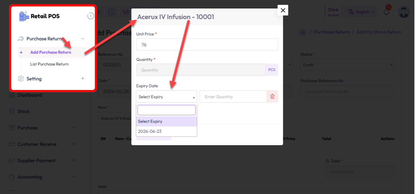Click the sidebar collapse arrow icon
Screen dimensions: 415x194
click(x=91, y=16)
